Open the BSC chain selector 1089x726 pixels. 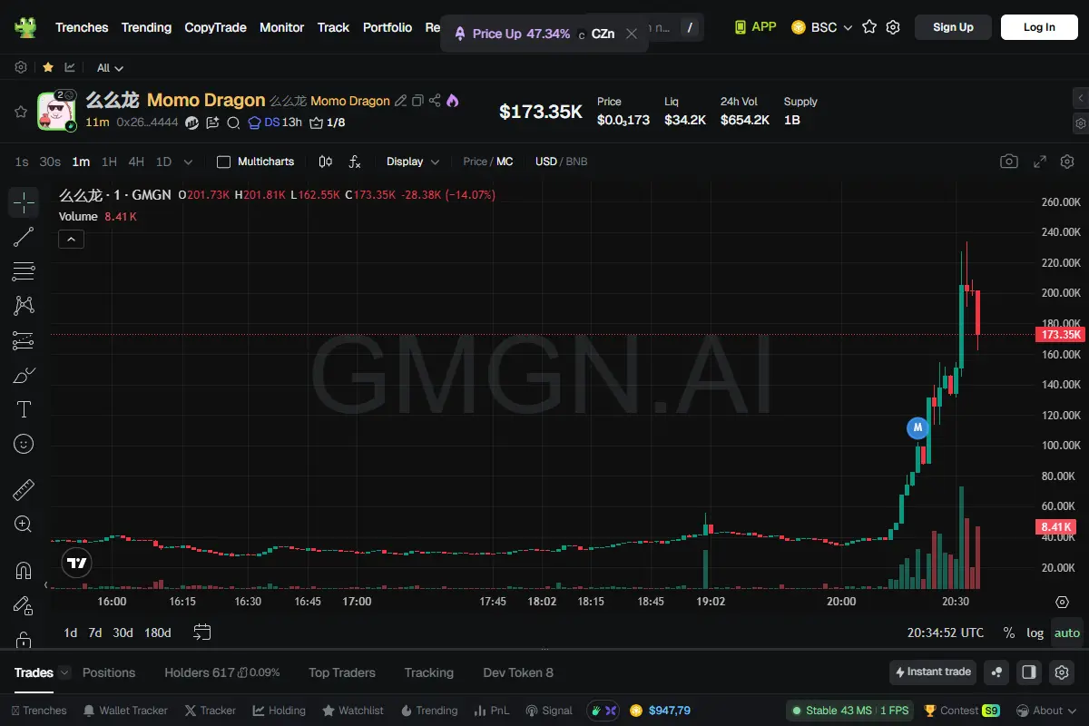coord(822,27)
